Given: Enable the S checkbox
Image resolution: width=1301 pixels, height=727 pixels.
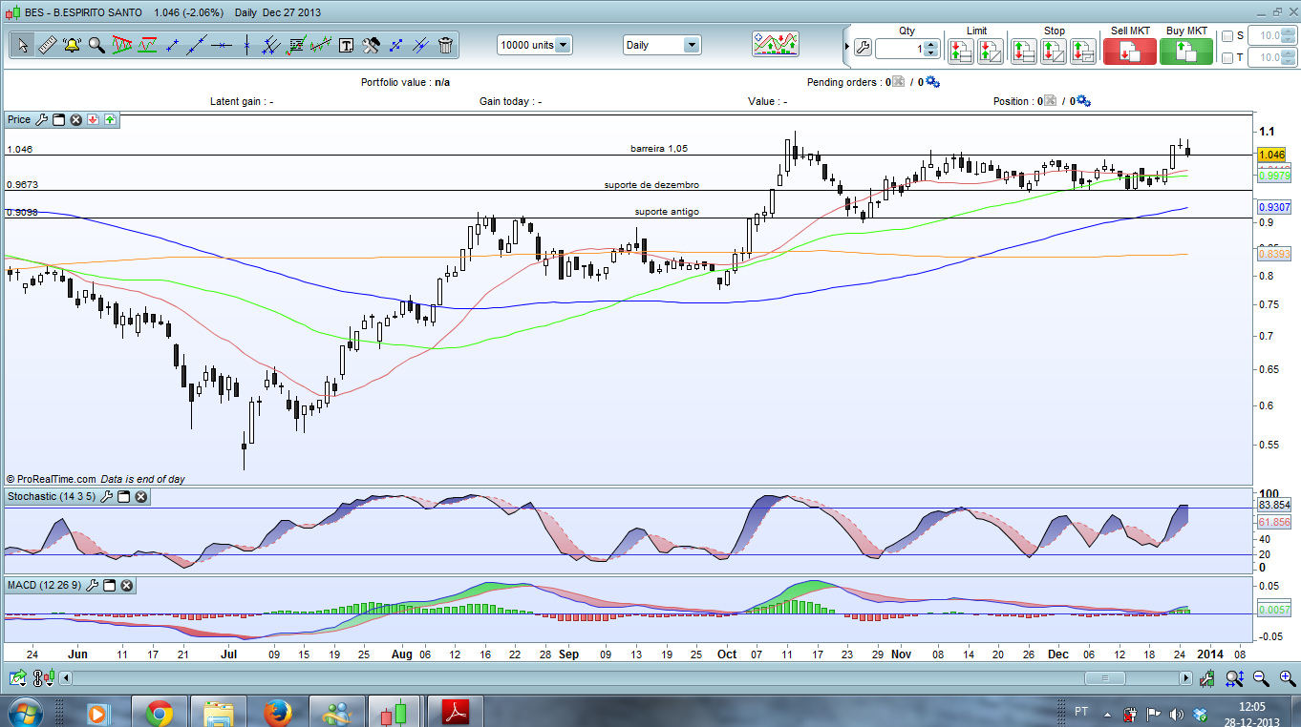Looking at the screenshot, I should 1227,36.
